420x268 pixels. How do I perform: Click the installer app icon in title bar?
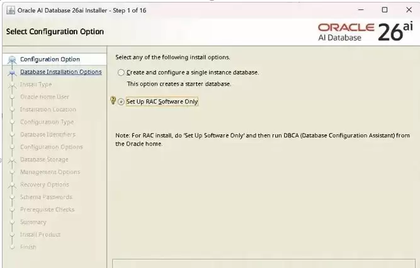click(x=11, y=11)
